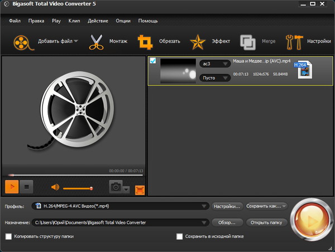Uncheck the video file checkbox in list

tap(153, 61)
